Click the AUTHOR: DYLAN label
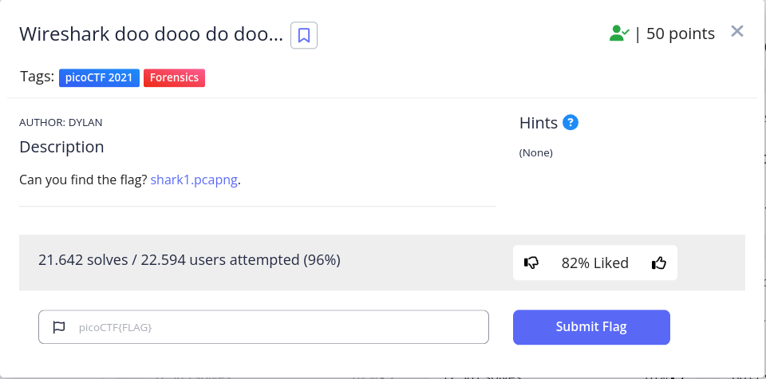The width and height of the screenshot is (766, 379). pyautogui.click(x=61, y=122)
